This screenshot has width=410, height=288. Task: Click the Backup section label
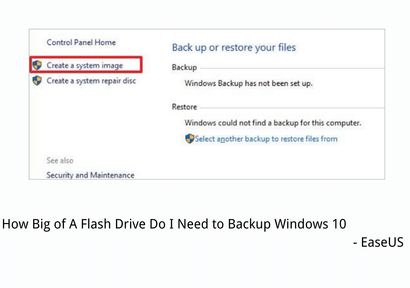click(184, 68)
